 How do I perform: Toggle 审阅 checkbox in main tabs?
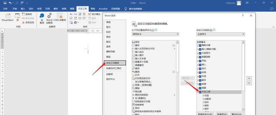[x=200, y=84]
